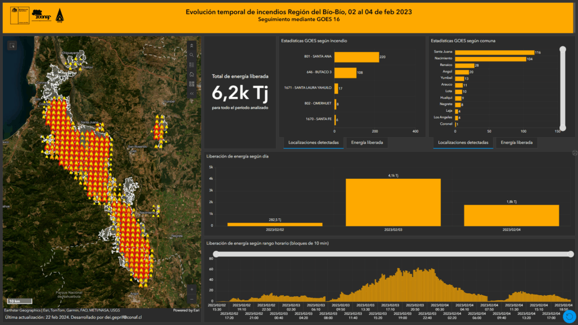
Task: Expand the chart panel to fullscreen
Action: click(574, 152)
